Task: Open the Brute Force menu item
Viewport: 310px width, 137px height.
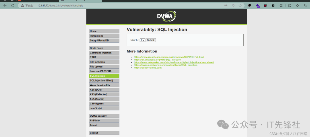Action: [104, 48]
